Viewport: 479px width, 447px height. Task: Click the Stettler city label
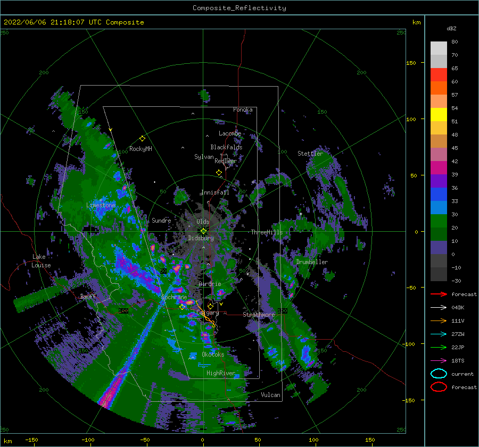click(310, 154)
